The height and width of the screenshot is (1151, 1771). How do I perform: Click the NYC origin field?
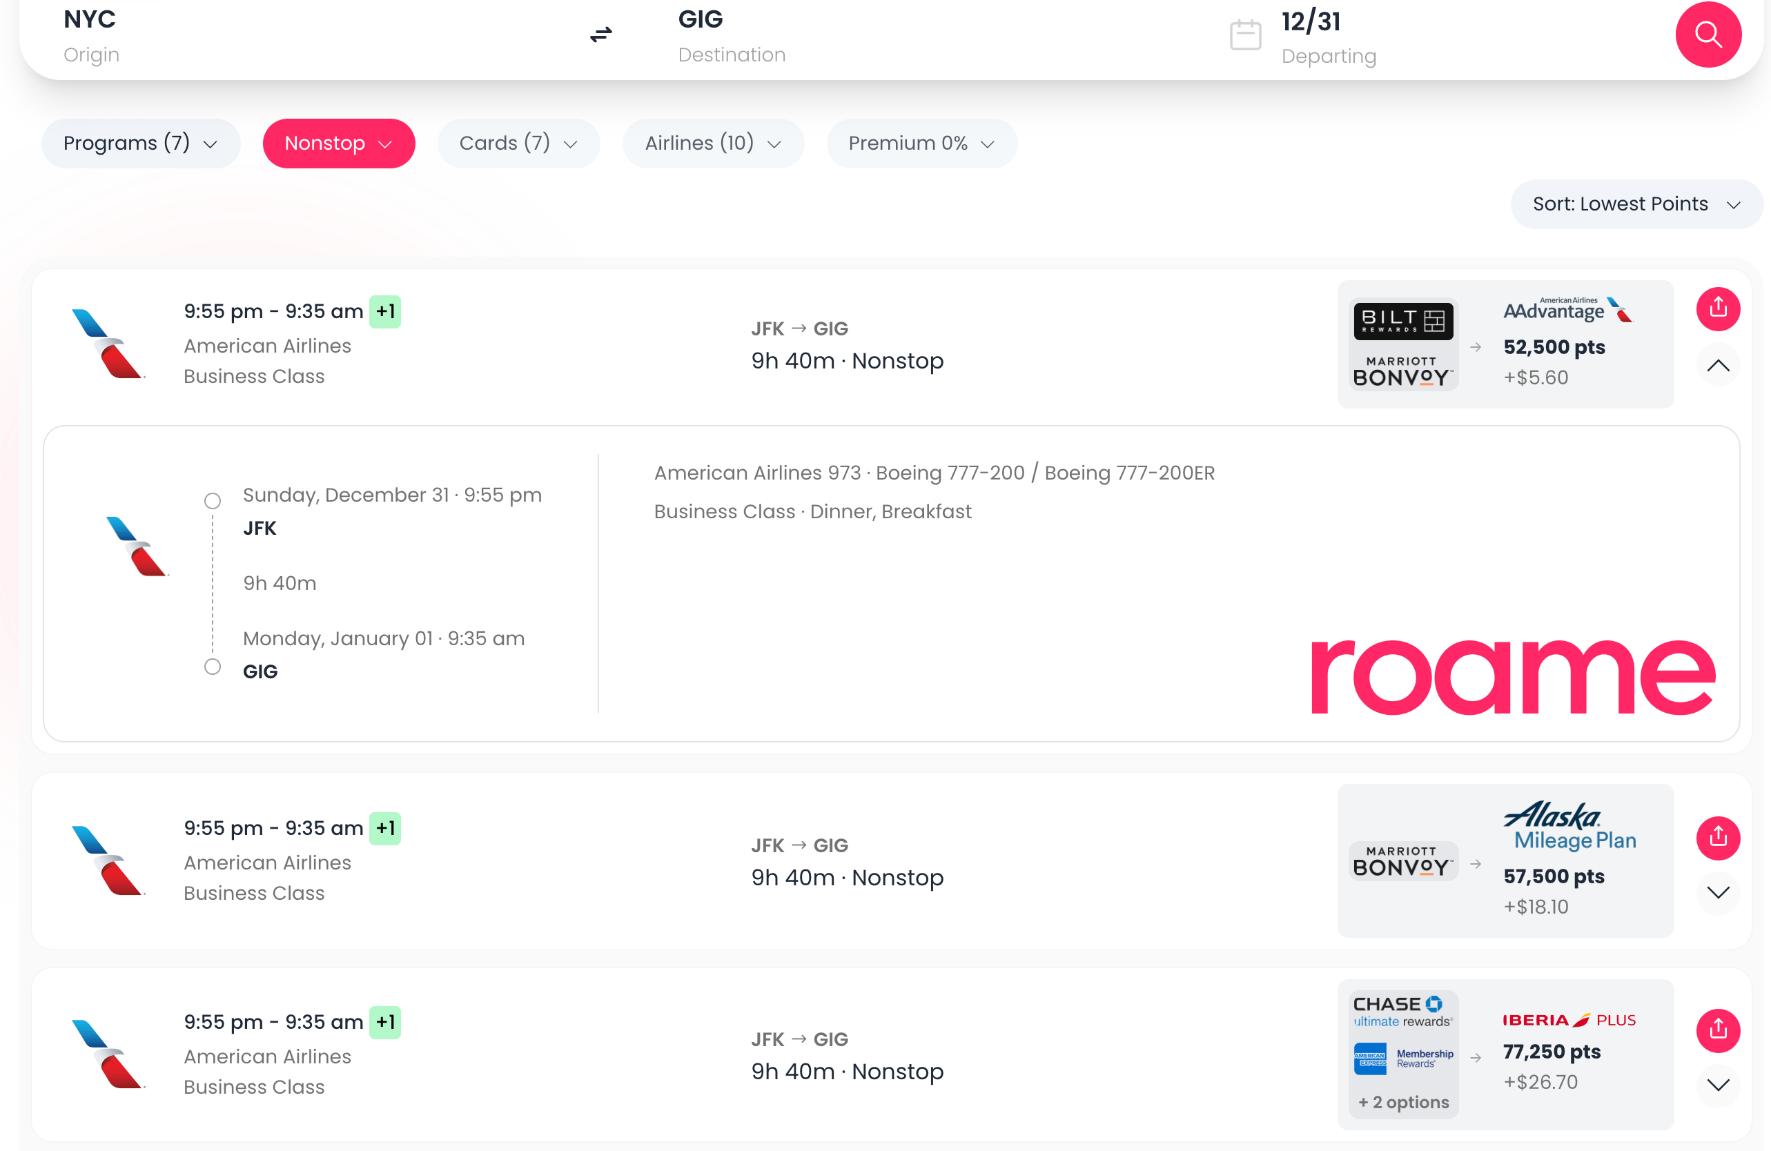click(91, 35)
